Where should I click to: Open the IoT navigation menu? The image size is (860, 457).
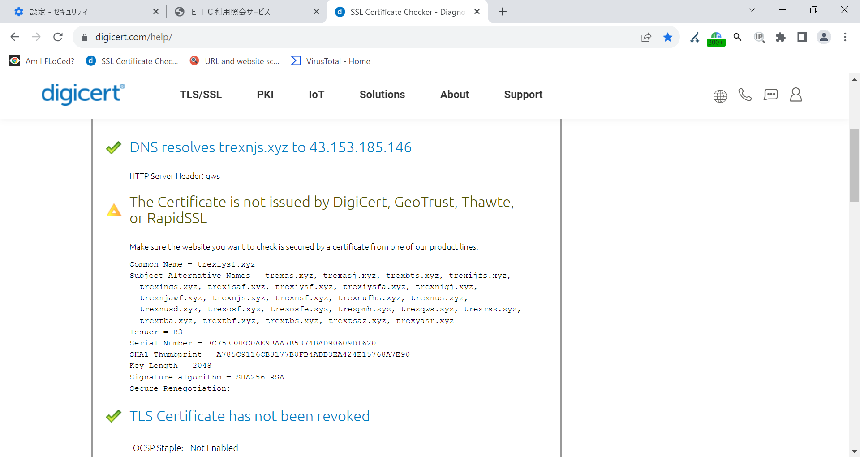click(316, 95)
